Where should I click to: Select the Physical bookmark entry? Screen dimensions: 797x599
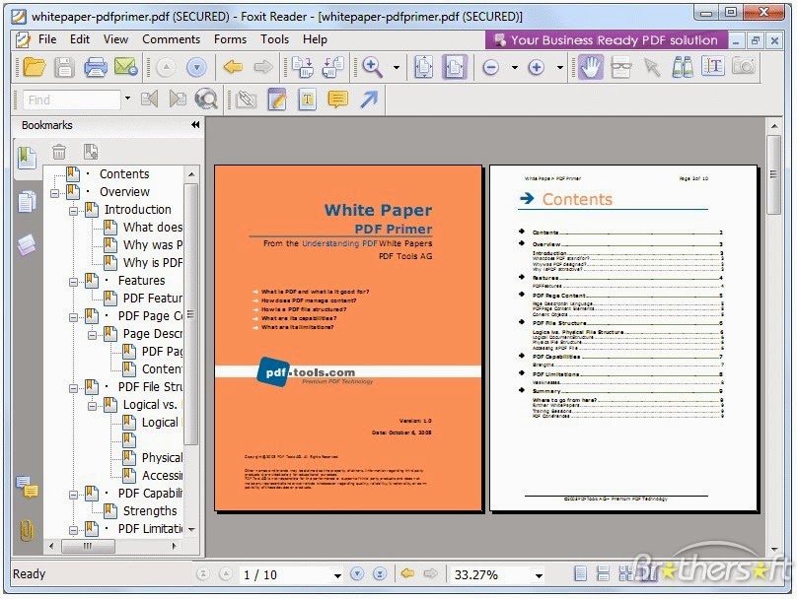click(162, 458)
